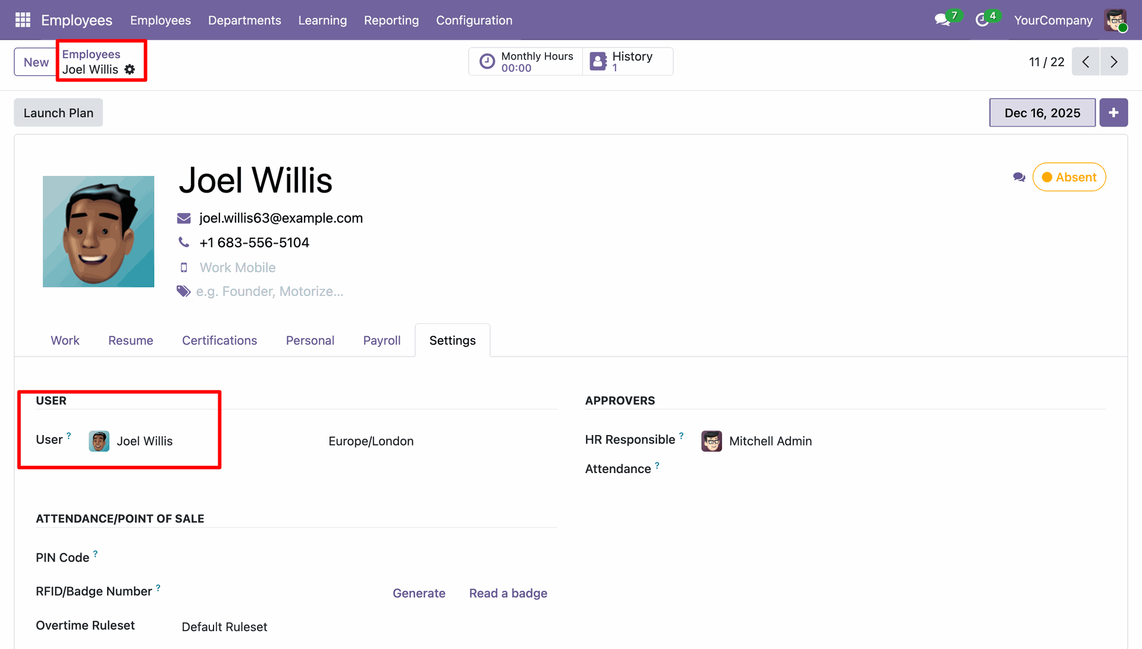The height and width of the screenshot is (649, 1142).
Task: Open the messages conversation icon in navbar
Action: coord(942,20)
